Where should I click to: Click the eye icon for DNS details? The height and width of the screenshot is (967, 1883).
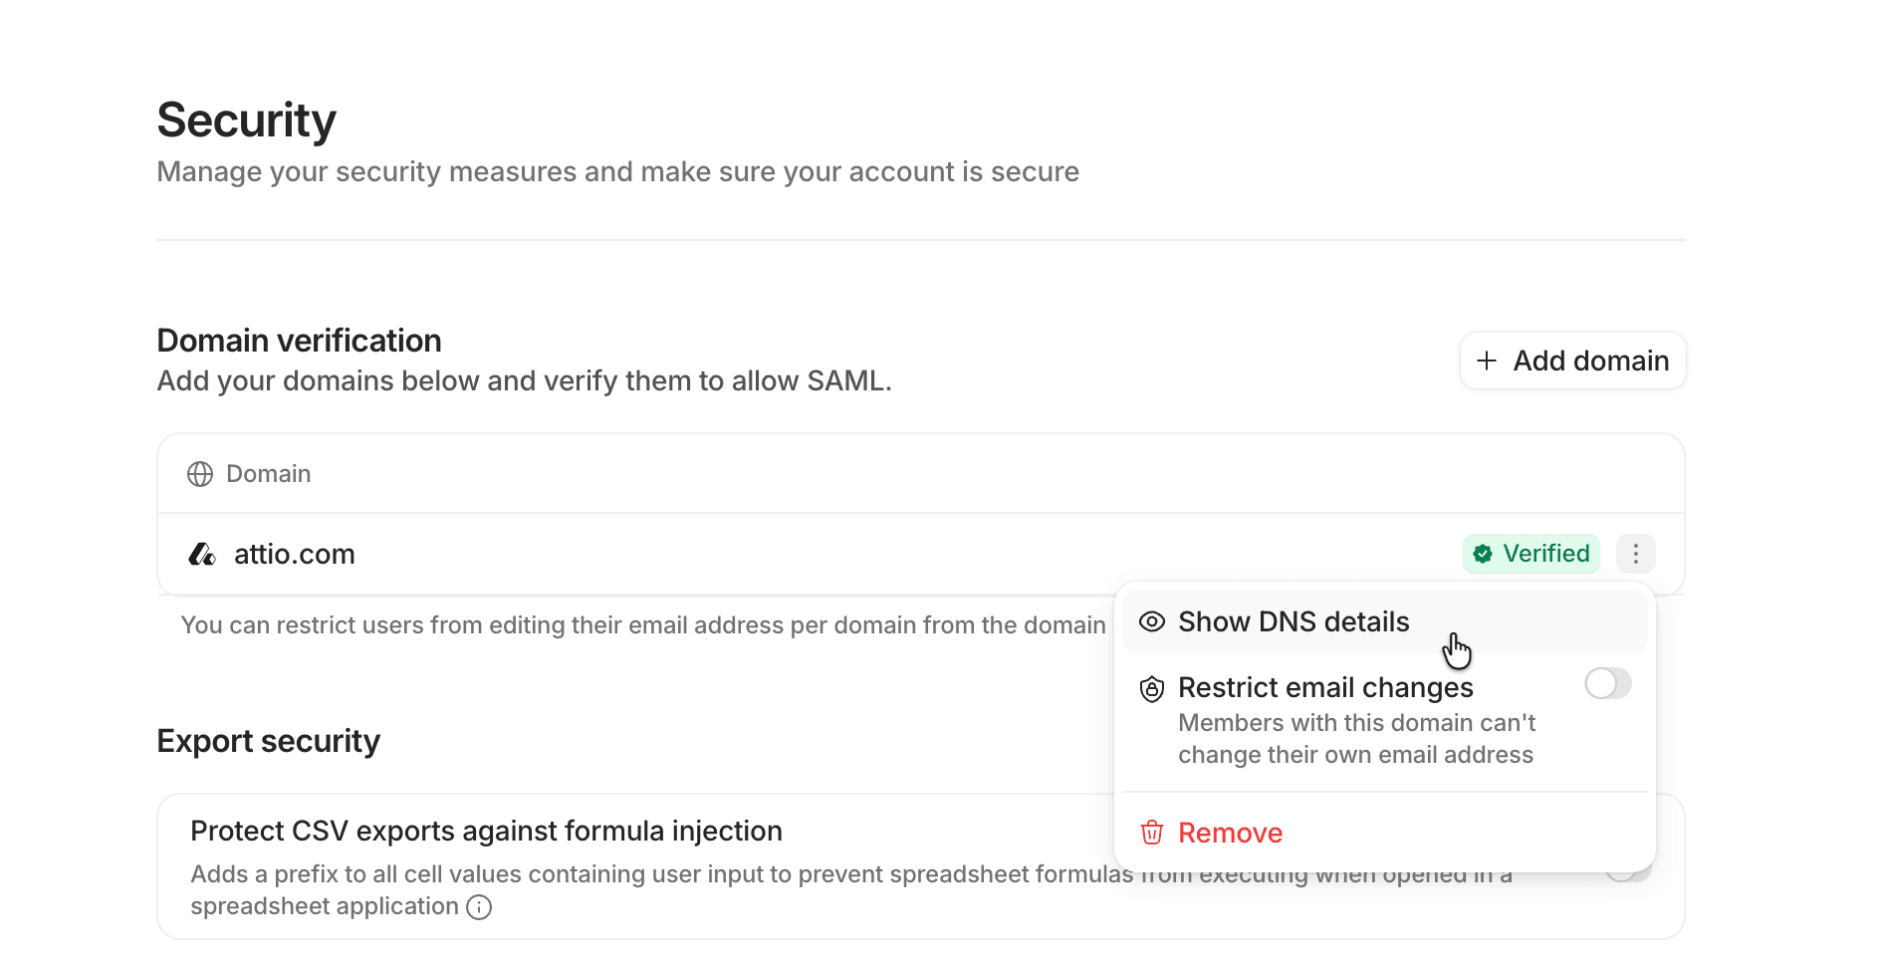pos(1152,622)
